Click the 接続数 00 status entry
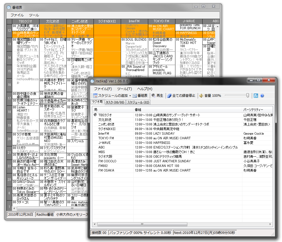This screenshot has width=282, height=242. (99, 233)
